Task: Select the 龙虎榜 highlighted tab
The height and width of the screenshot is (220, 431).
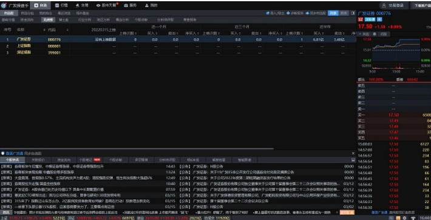Action: click(x=48, y=20)
